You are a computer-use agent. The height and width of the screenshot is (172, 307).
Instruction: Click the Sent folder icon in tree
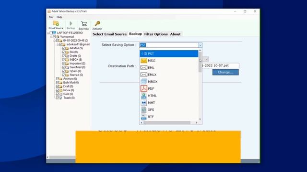point(61,94)
